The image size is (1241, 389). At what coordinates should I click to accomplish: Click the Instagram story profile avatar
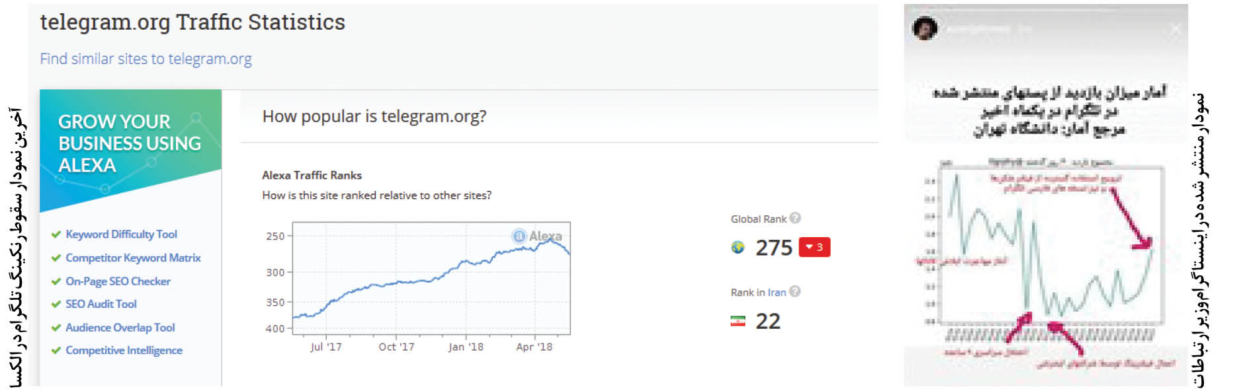click(x=925, y=29)
